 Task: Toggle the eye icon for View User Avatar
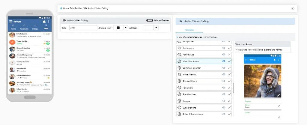(x=224, y=61)
